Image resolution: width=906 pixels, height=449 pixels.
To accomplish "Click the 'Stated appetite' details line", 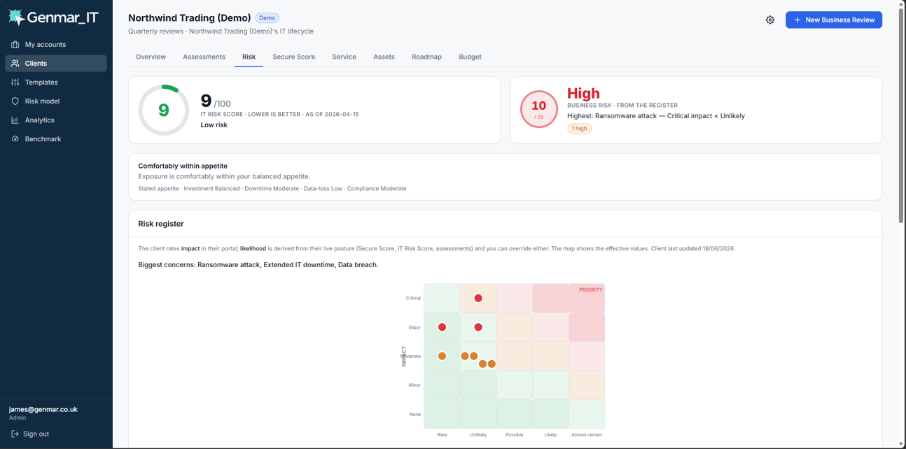I will point(272,189).
